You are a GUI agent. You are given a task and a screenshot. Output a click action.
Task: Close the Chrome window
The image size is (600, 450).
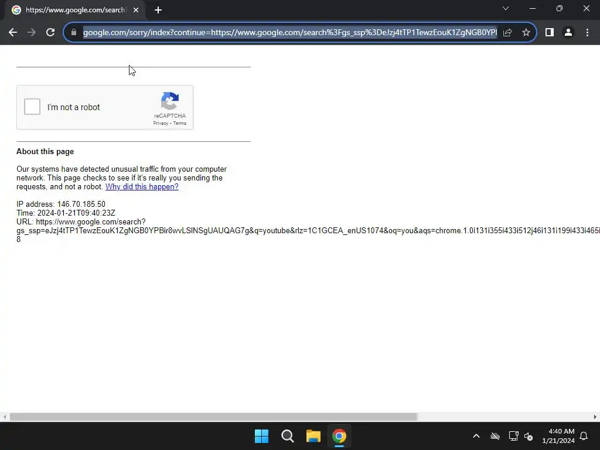point(586,8)
